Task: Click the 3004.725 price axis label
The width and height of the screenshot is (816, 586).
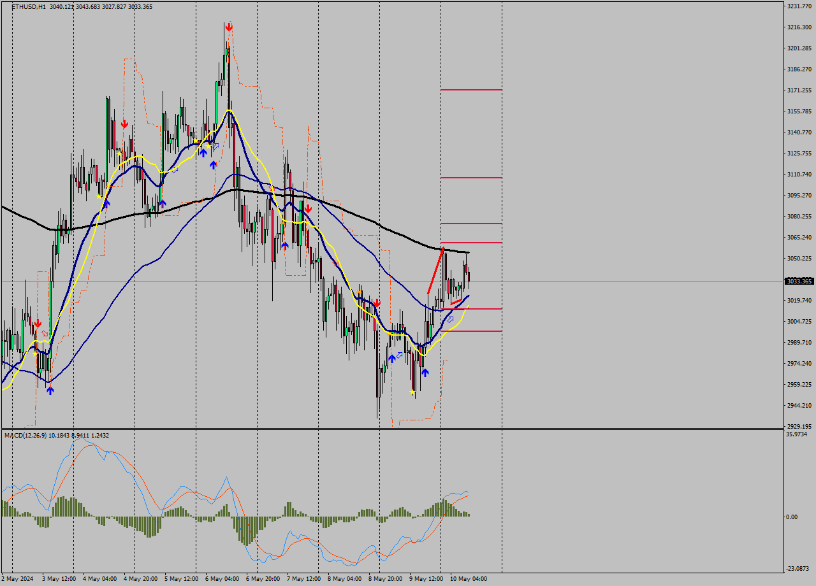Action: (799, 322)
